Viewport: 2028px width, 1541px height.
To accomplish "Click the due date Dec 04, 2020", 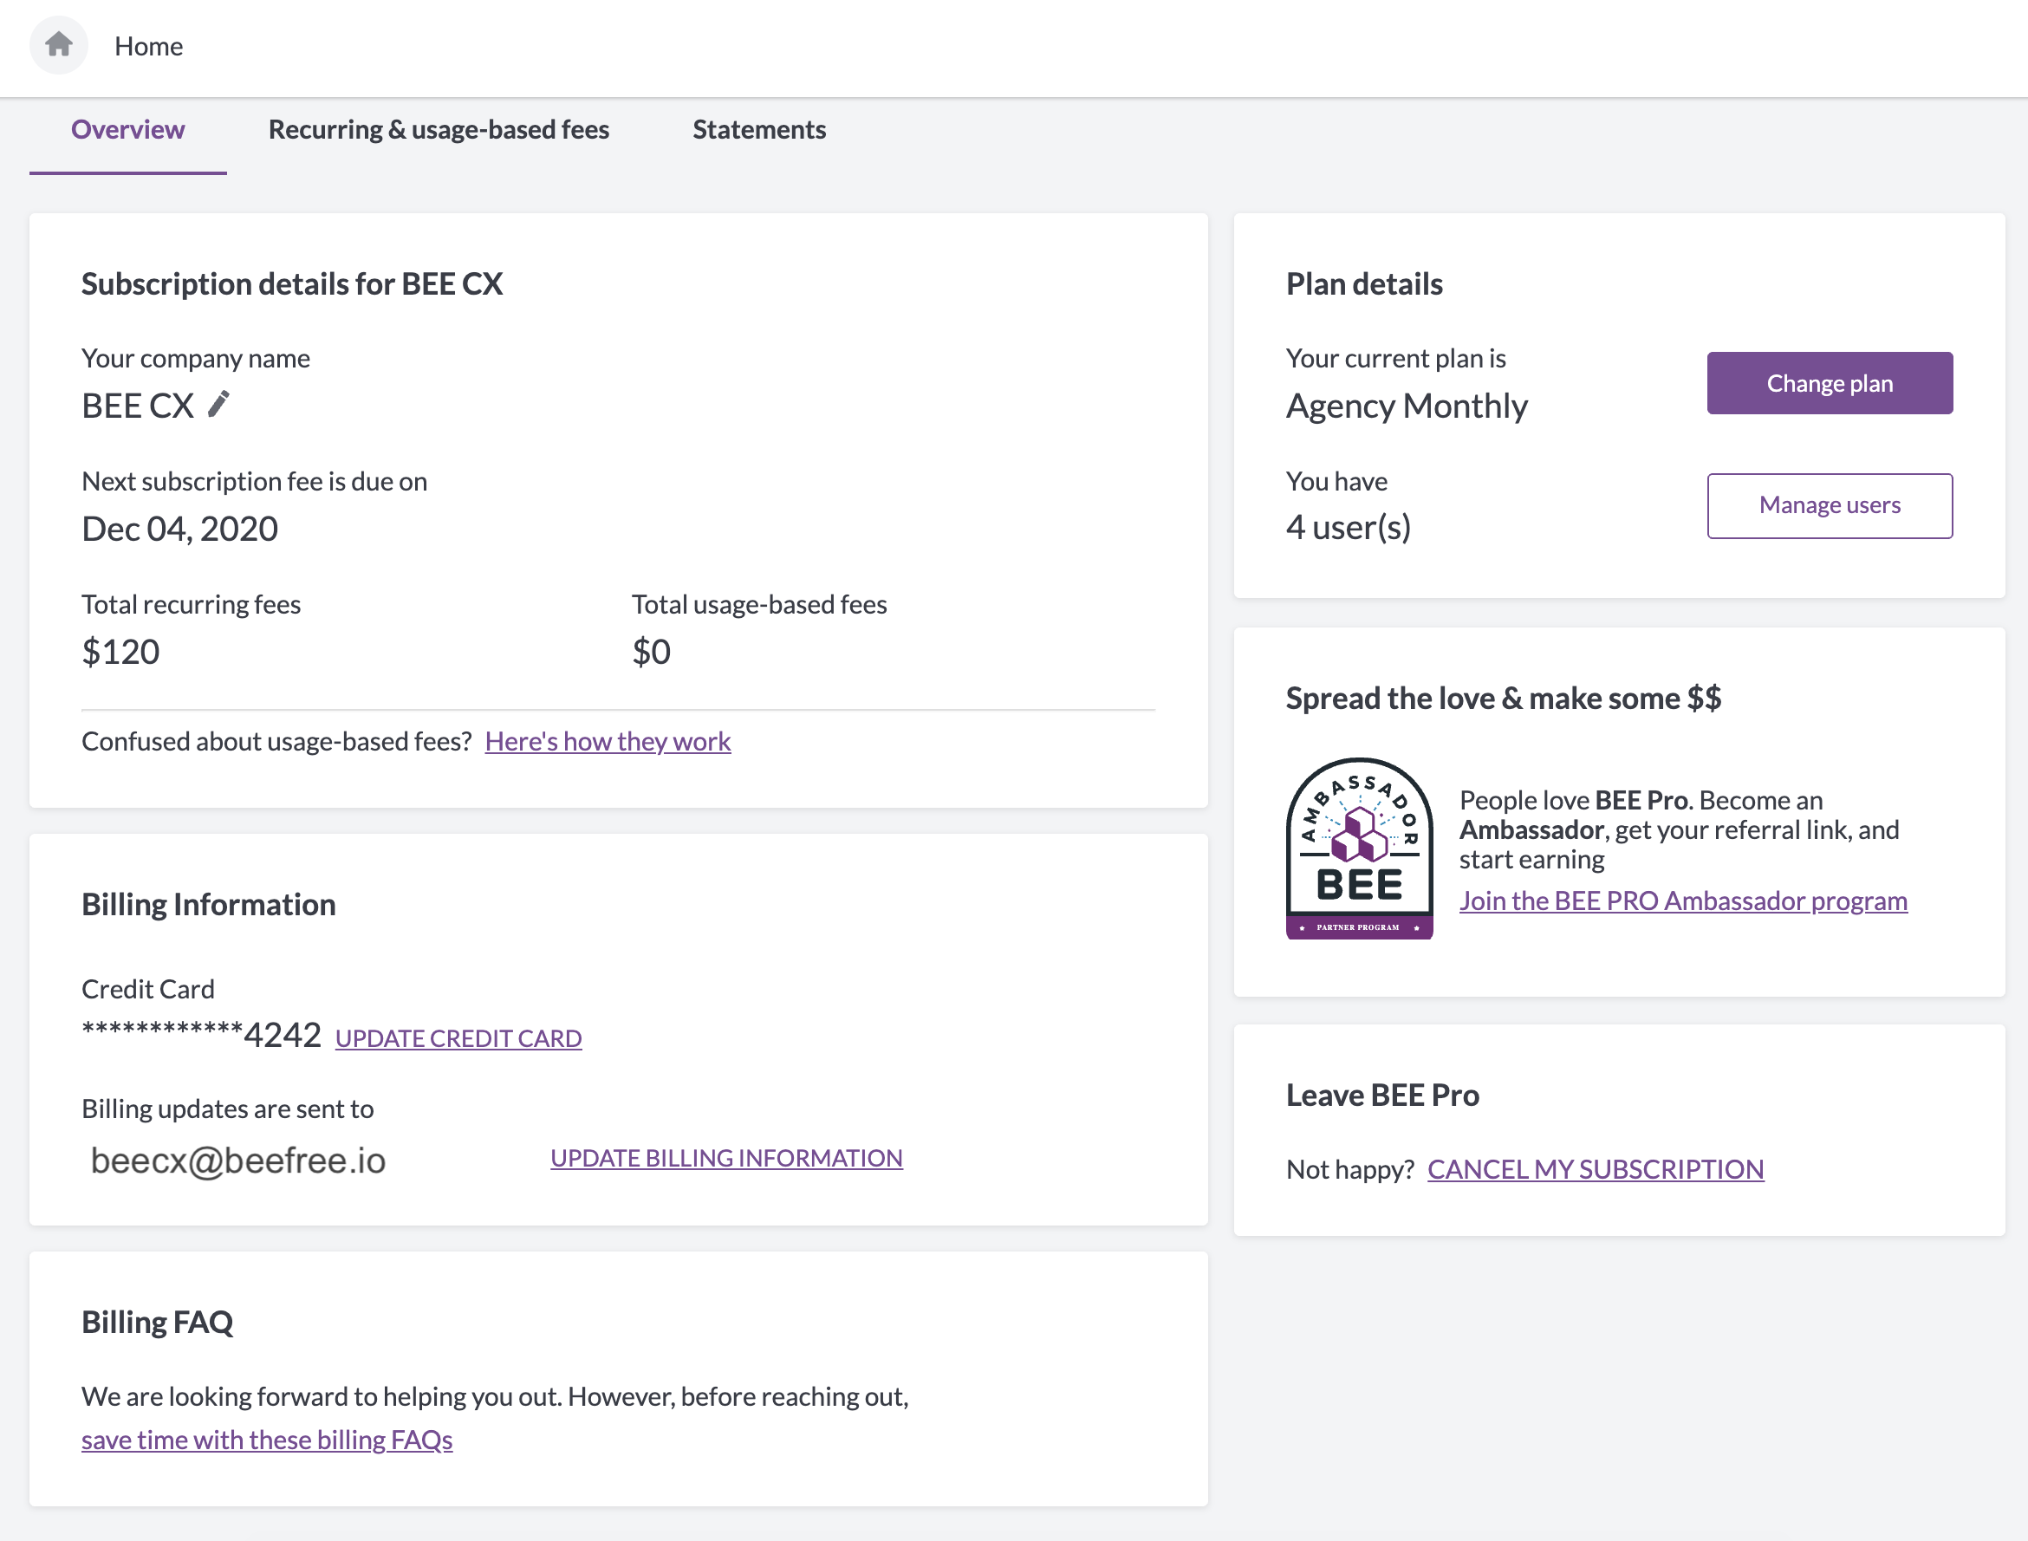I will pos(179,530).
